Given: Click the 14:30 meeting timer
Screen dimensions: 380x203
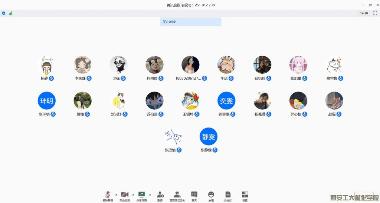Looking at the screenshot, I should [x=364, y=13].
